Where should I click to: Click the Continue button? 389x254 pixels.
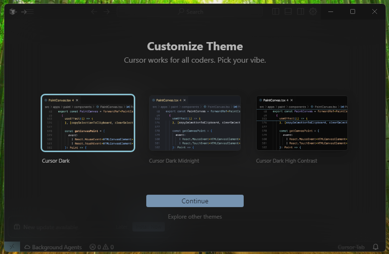[195, 201]
